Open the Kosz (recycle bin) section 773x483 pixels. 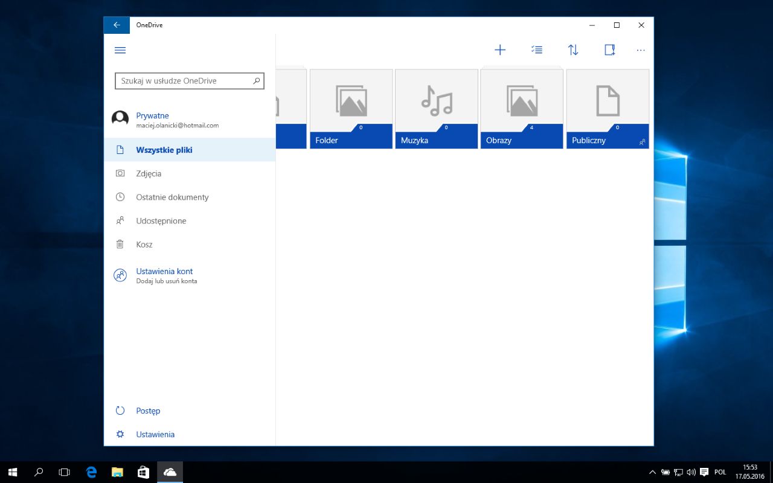[x=144, y=245]
